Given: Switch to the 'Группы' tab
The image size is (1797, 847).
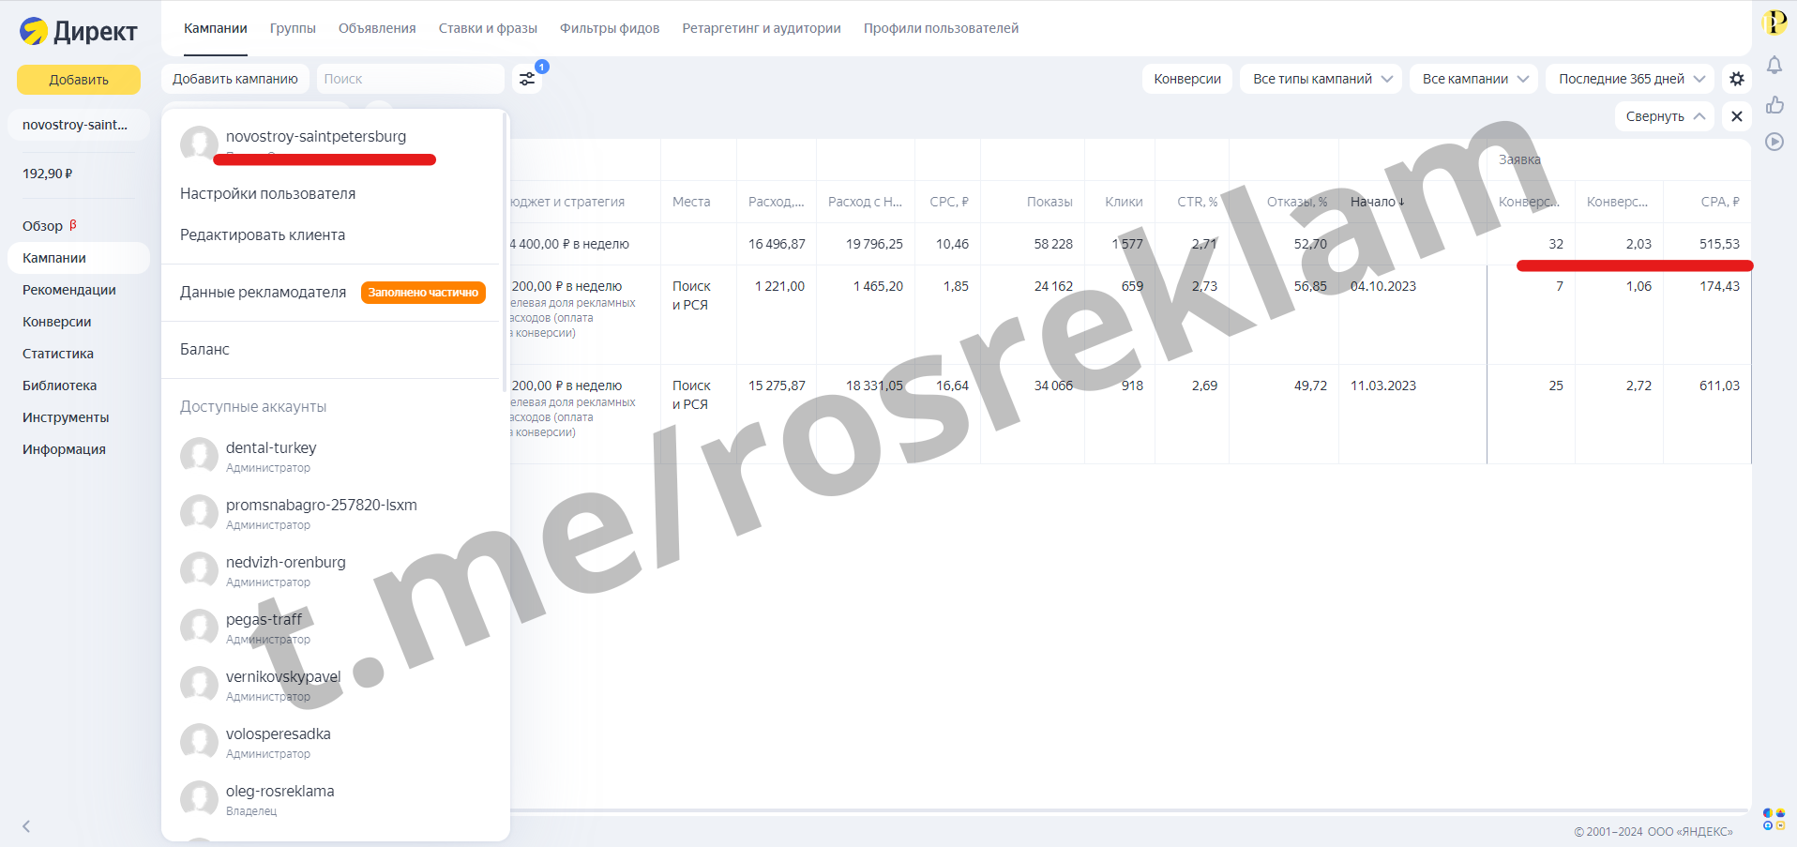Looking at the screenshot, I should point(293,28).
